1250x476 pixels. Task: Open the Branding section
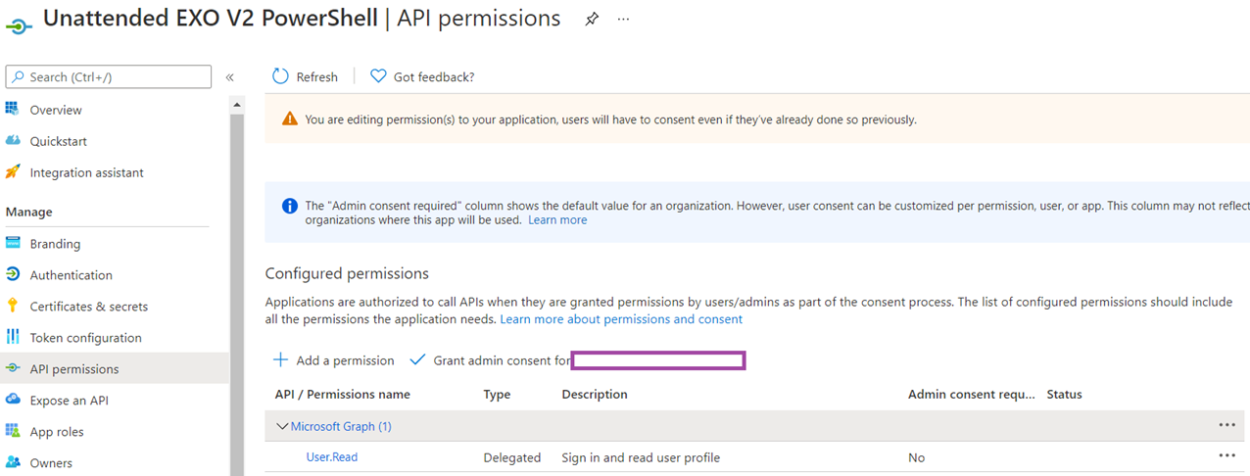point(56,244)
